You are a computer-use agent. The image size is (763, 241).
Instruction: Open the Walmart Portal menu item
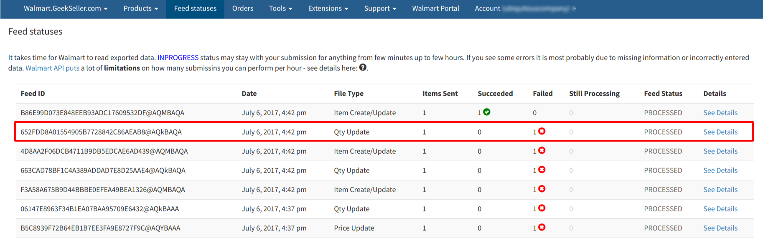coord(435,8)
